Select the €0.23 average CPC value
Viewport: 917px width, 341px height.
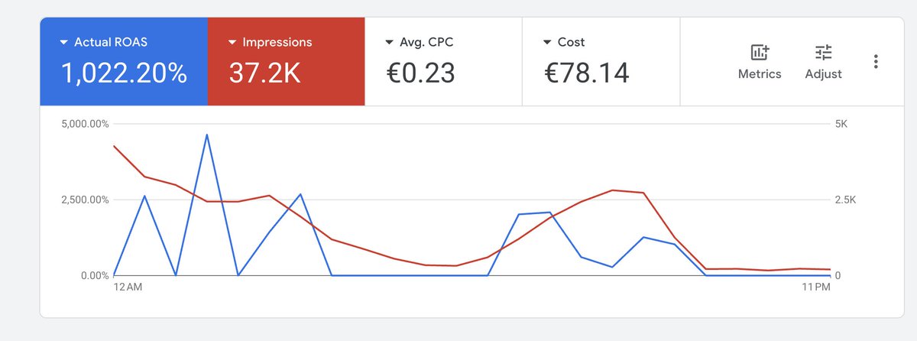pos(420,73)
